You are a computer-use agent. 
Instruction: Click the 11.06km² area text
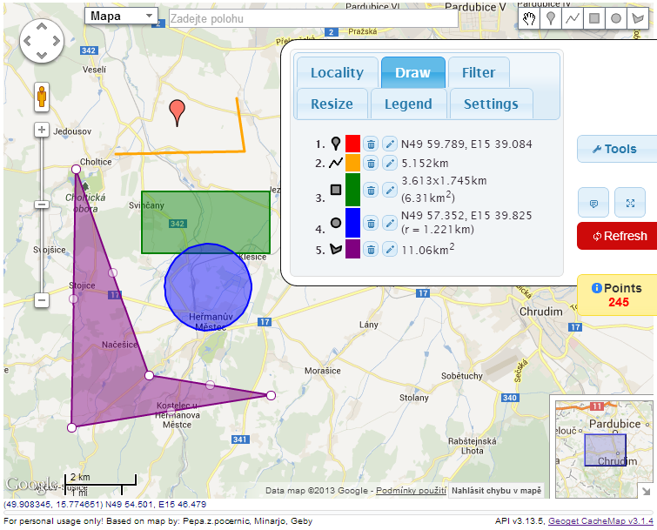point(428,249)
